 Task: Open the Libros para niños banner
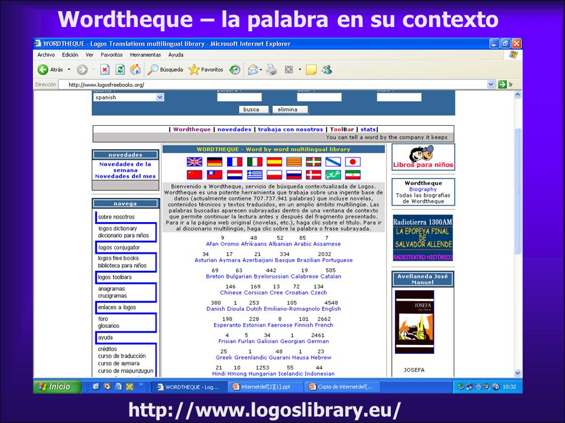click(x=423, y=157)
